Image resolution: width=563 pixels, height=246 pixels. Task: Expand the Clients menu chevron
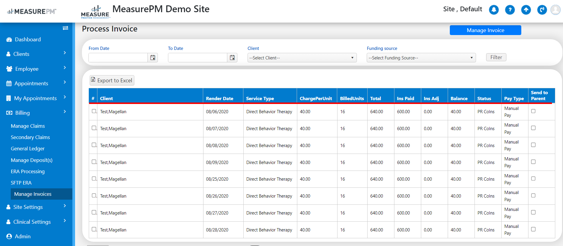click(x=65, y=53)
